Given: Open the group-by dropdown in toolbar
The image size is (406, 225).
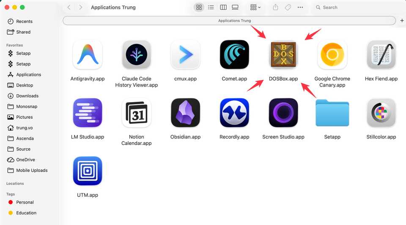Looking at the screenshot, I should click(255, 7).
